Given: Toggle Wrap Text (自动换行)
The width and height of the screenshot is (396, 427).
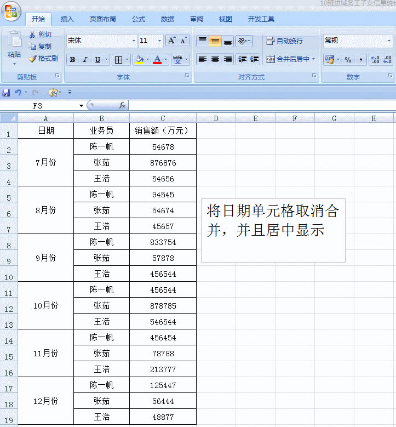Looking at the screenshot, I should click(284, 41).
